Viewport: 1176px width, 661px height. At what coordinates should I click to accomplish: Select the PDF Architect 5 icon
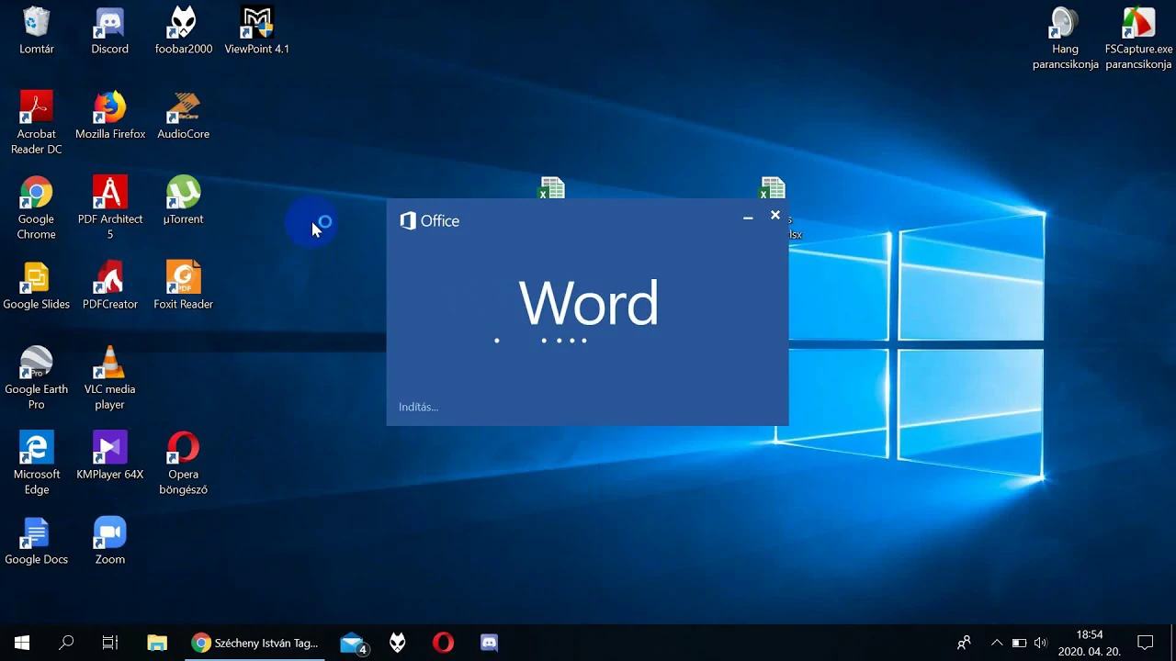click(x=109, y=208)
